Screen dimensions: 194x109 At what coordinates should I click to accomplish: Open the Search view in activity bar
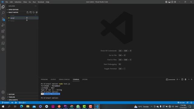click(3, 13)
